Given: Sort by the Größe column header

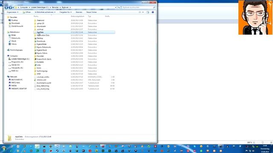Looking at the screenshot, I should tap(107, 16).
